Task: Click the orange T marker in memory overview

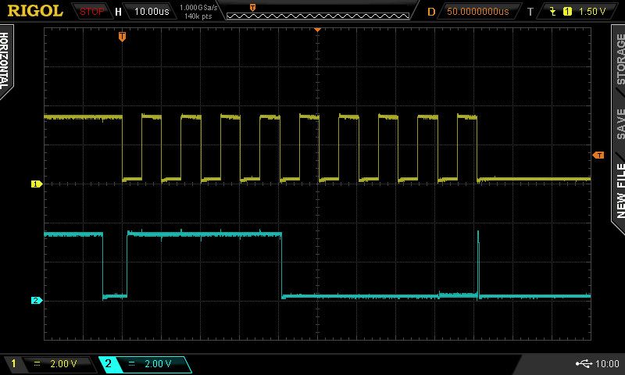Action: click(x=252, y=7)
